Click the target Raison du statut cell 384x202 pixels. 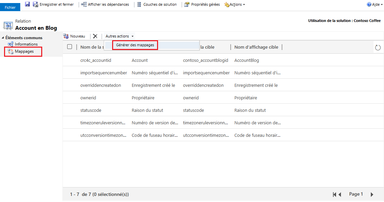pyautogui.click(x=250, y=110)
